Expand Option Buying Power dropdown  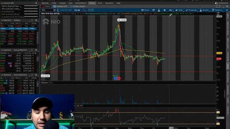[21, 7]
